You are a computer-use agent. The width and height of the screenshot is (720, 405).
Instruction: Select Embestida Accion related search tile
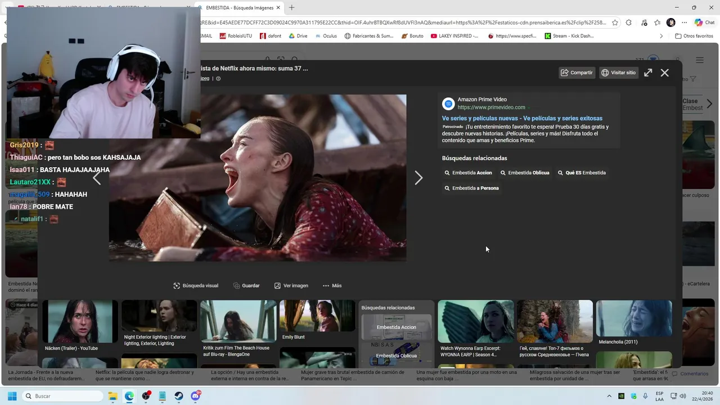(397, 327)
